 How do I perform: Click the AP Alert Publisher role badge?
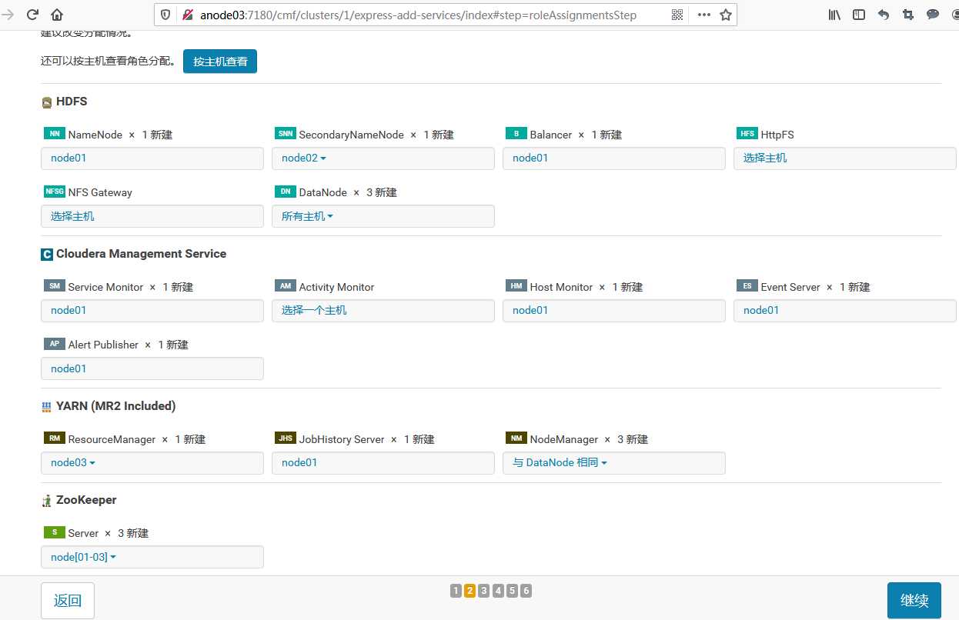click(x=54, y=344)
